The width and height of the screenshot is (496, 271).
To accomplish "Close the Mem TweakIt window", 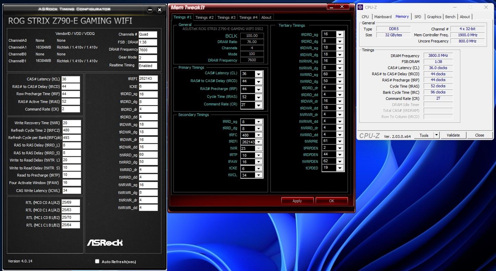I will pos(342,7).
